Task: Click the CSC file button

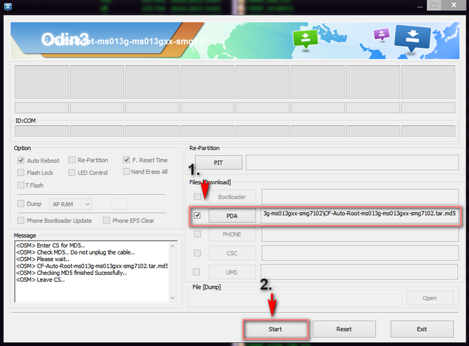Action: 232,253
